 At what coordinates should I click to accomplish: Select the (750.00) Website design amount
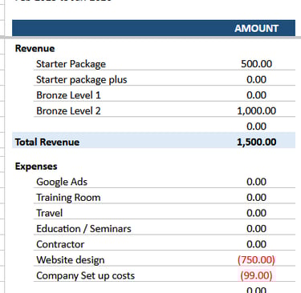pyautogui.click(x=256, y=259)
